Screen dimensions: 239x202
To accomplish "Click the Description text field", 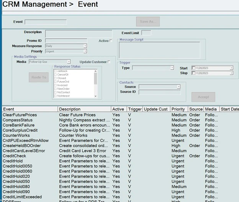I will point(79,34).
